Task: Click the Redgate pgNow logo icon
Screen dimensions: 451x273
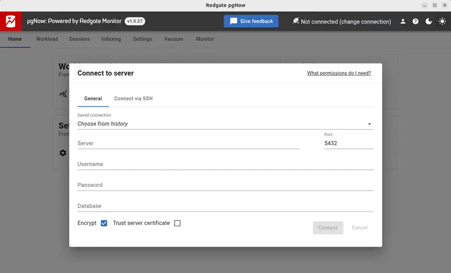Action: pos(11,22)
